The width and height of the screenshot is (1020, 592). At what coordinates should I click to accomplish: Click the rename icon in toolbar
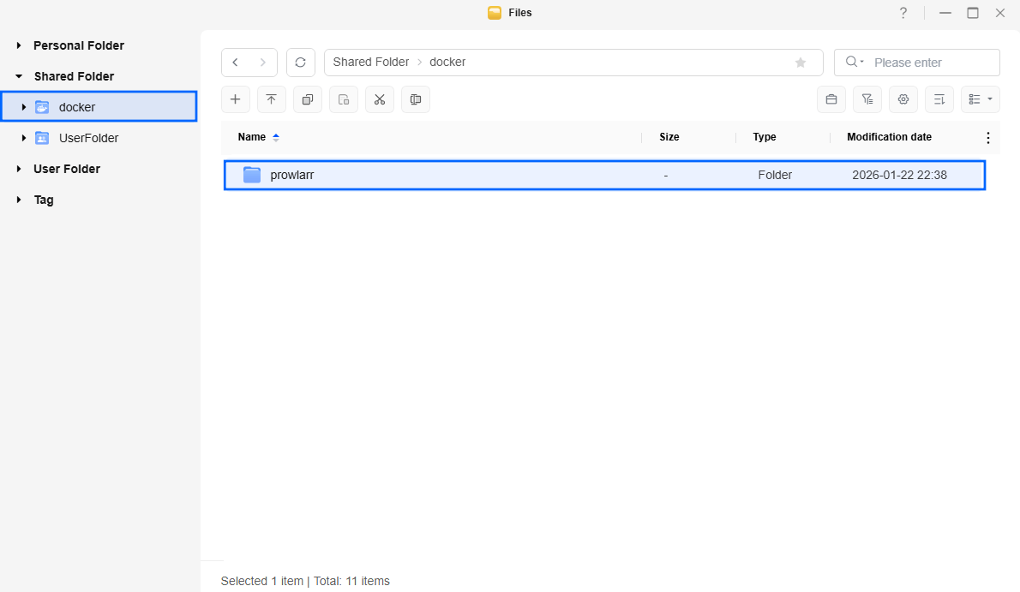[416, 99]
